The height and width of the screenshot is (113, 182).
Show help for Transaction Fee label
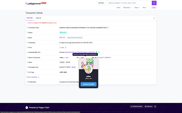[x=27, y=67]
